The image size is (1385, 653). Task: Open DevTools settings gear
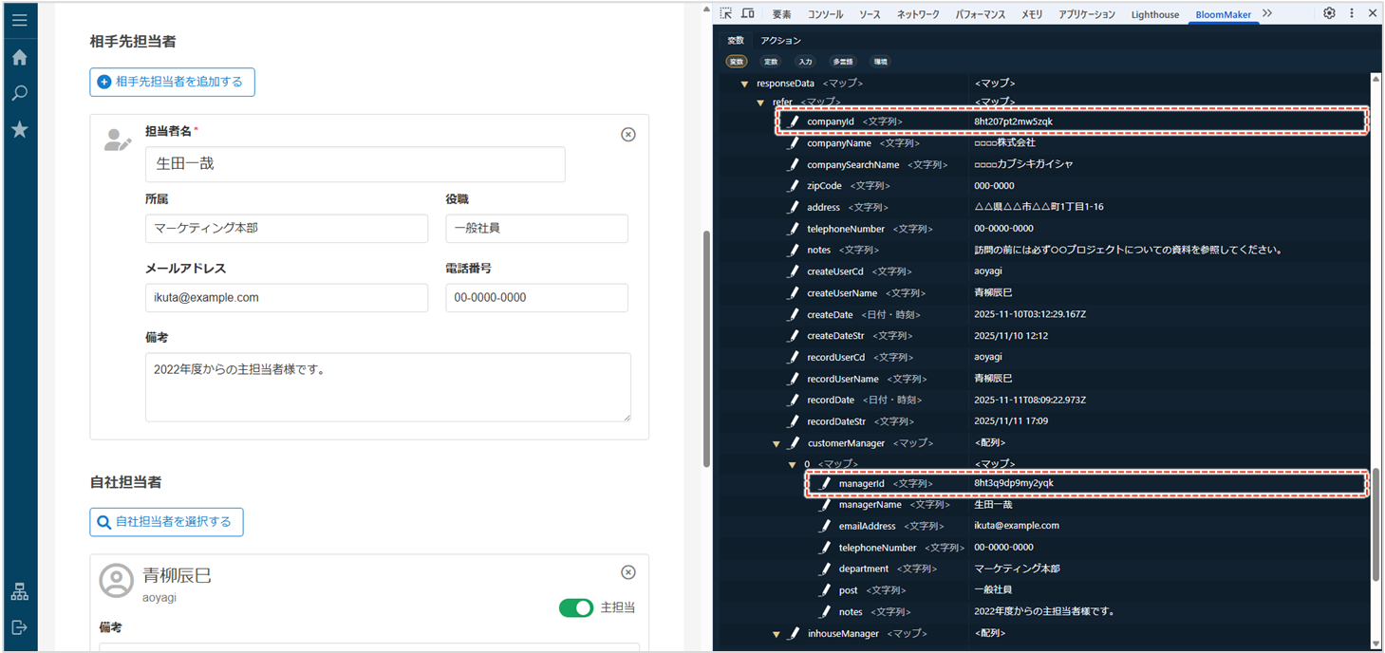coord(1329,13)
